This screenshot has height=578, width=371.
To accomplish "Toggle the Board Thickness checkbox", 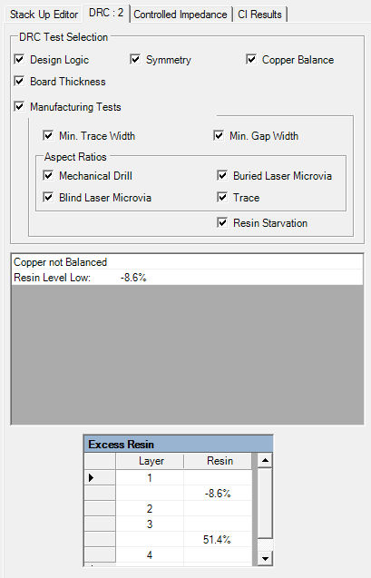I will pyautogui.click(x=19, y=81).
